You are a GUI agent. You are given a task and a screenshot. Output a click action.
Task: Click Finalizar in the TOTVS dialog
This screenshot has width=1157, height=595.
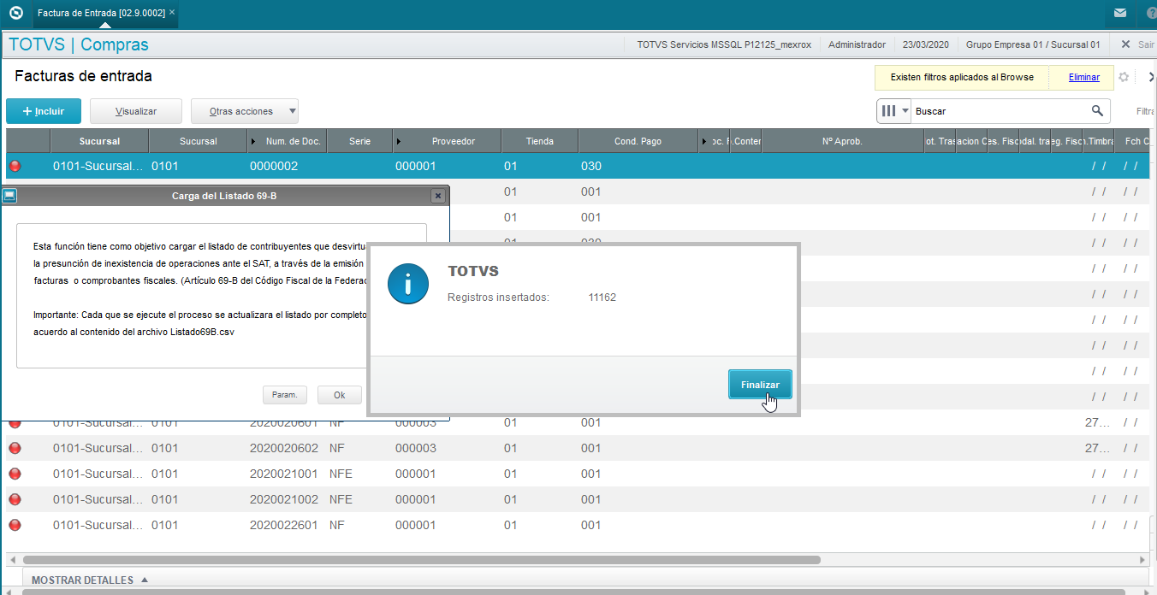[x=760, y=385]
